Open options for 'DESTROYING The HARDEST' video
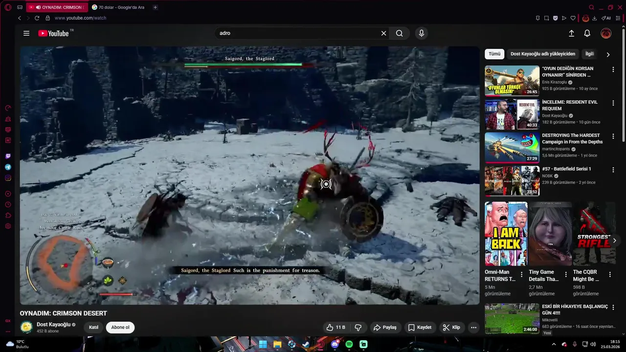Viewport: 626px width, 352px height. (613, 136)
